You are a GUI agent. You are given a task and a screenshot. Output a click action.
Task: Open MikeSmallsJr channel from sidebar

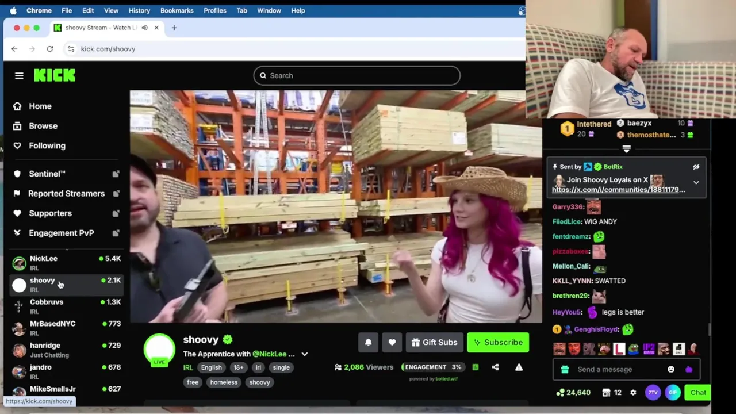click(67, 390)
